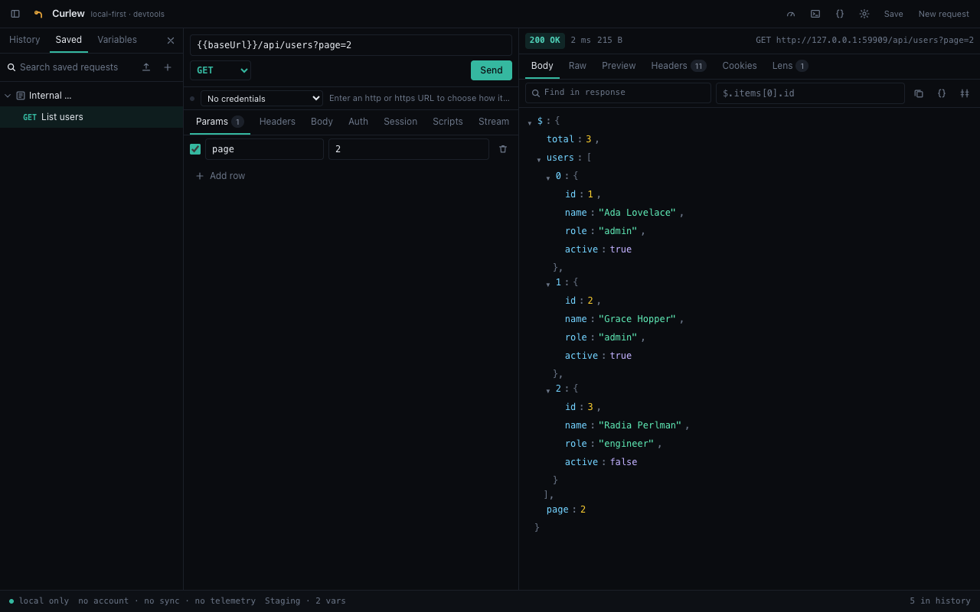This screenshot has width=980, height=612.
Task: Click the Find in response field
Action: point(618,93)
